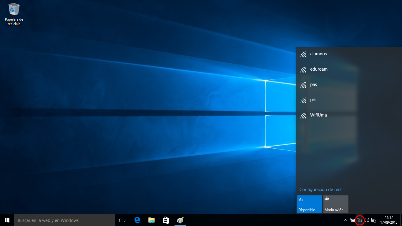This screenshot has height=226, width=402.
Task: Open File Explorer from the taskbar
Action: tap(151, 220)
